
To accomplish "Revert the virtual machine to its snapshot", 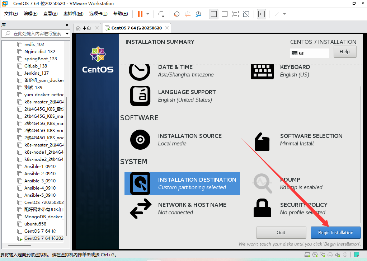I will tap(188, 14).
